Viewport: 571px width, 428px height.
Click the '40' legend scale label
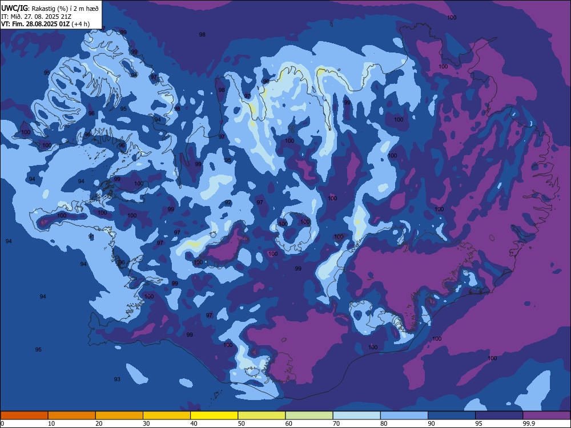point(194,423)
